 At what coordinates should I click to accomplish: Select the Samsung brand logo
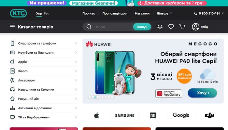click(x=125, y=115)
